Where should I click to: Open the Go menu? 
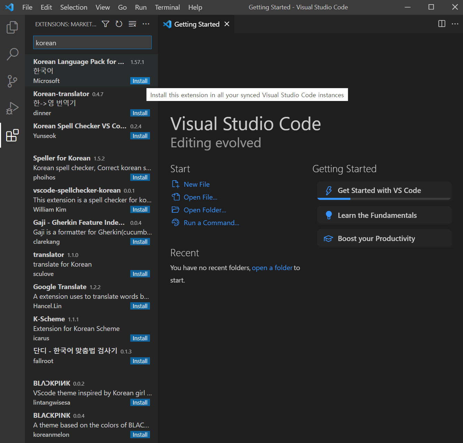pos(122,7)
